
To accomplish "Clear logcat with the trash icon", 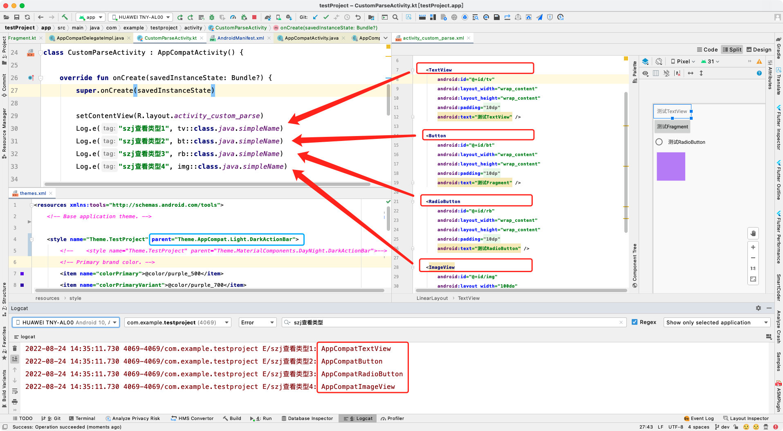I will click(15, 348).
